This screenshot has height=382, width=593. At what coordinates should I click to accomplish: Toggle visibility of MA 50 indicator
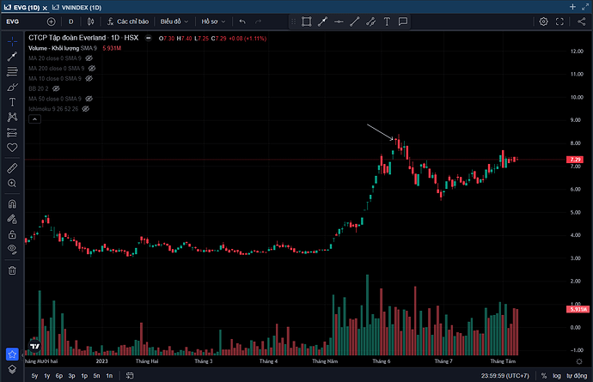click(89, 99)
